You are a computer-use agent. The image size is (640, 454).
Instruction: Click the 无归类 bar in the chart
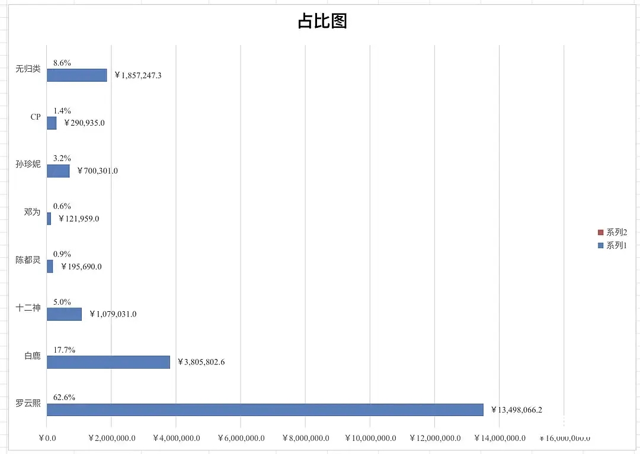pos(76,75)
